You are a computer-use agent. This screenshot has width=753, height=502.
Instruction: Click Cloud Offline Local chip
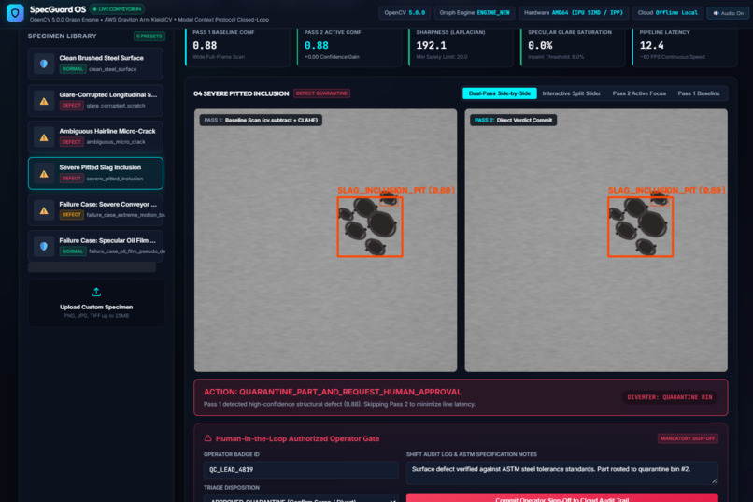(668, 13)
